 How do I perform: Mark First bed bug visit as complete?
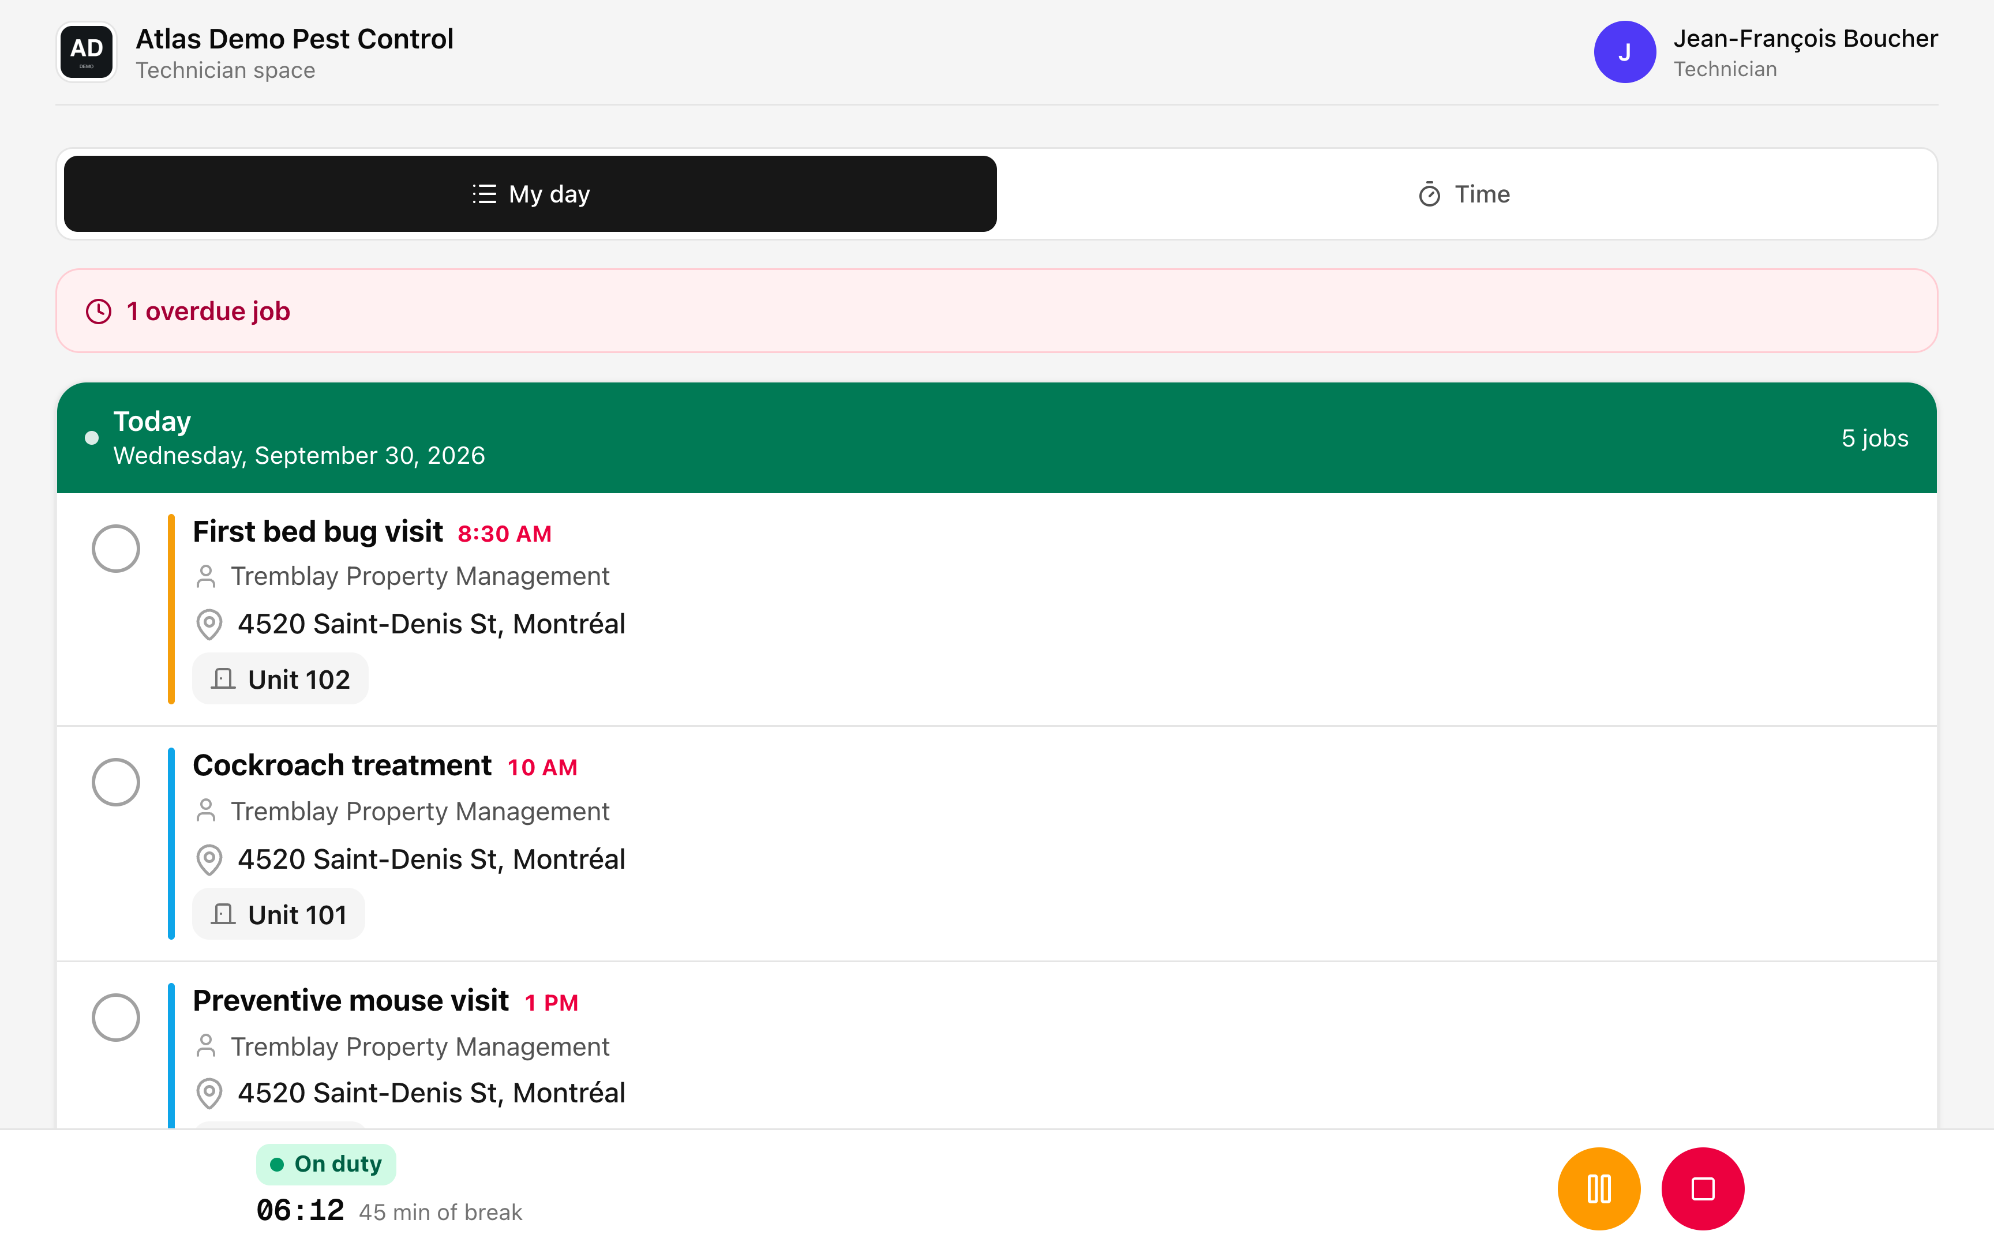pyautogui.click(x=115, y=548)
